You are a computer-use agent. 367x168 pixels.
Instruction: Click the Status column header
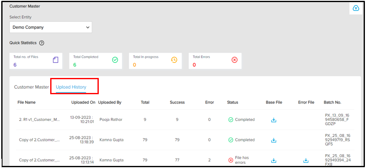click(232, 102)
